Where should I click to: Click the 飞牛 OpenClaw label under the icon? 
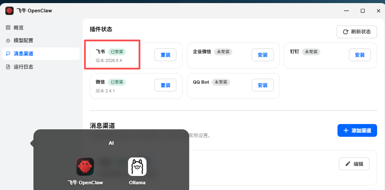[x=85, y=183]
